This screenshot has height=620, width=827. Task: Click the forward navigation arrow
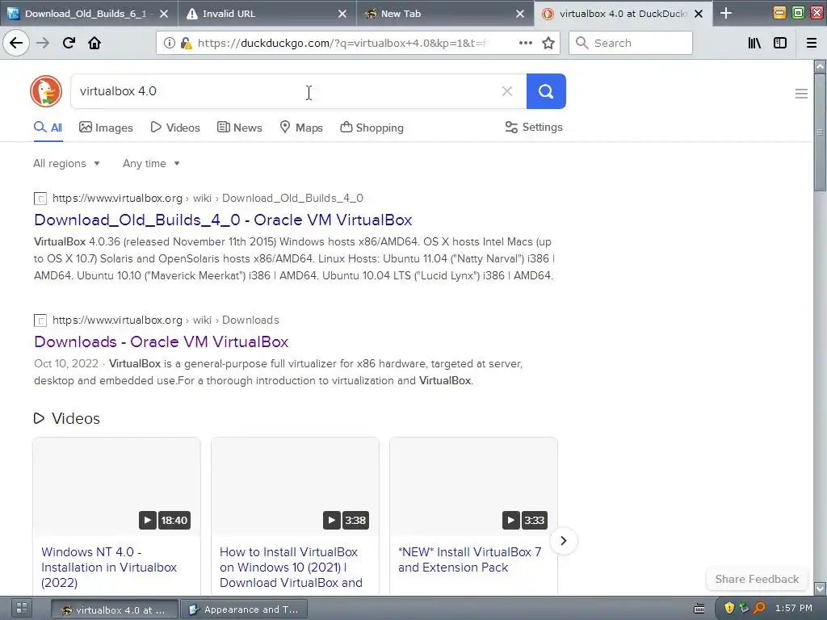[43, 43]
